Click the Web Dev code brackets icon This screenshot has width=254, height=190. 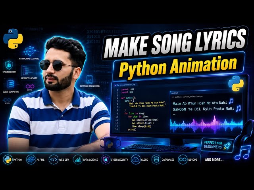coord(54,160)
